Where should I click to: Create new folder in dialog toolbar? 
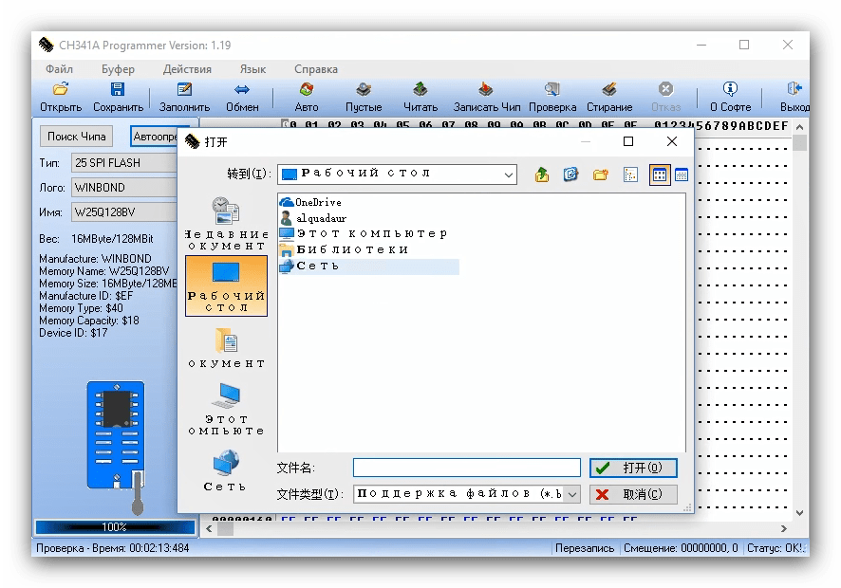(x=600, y=175)
